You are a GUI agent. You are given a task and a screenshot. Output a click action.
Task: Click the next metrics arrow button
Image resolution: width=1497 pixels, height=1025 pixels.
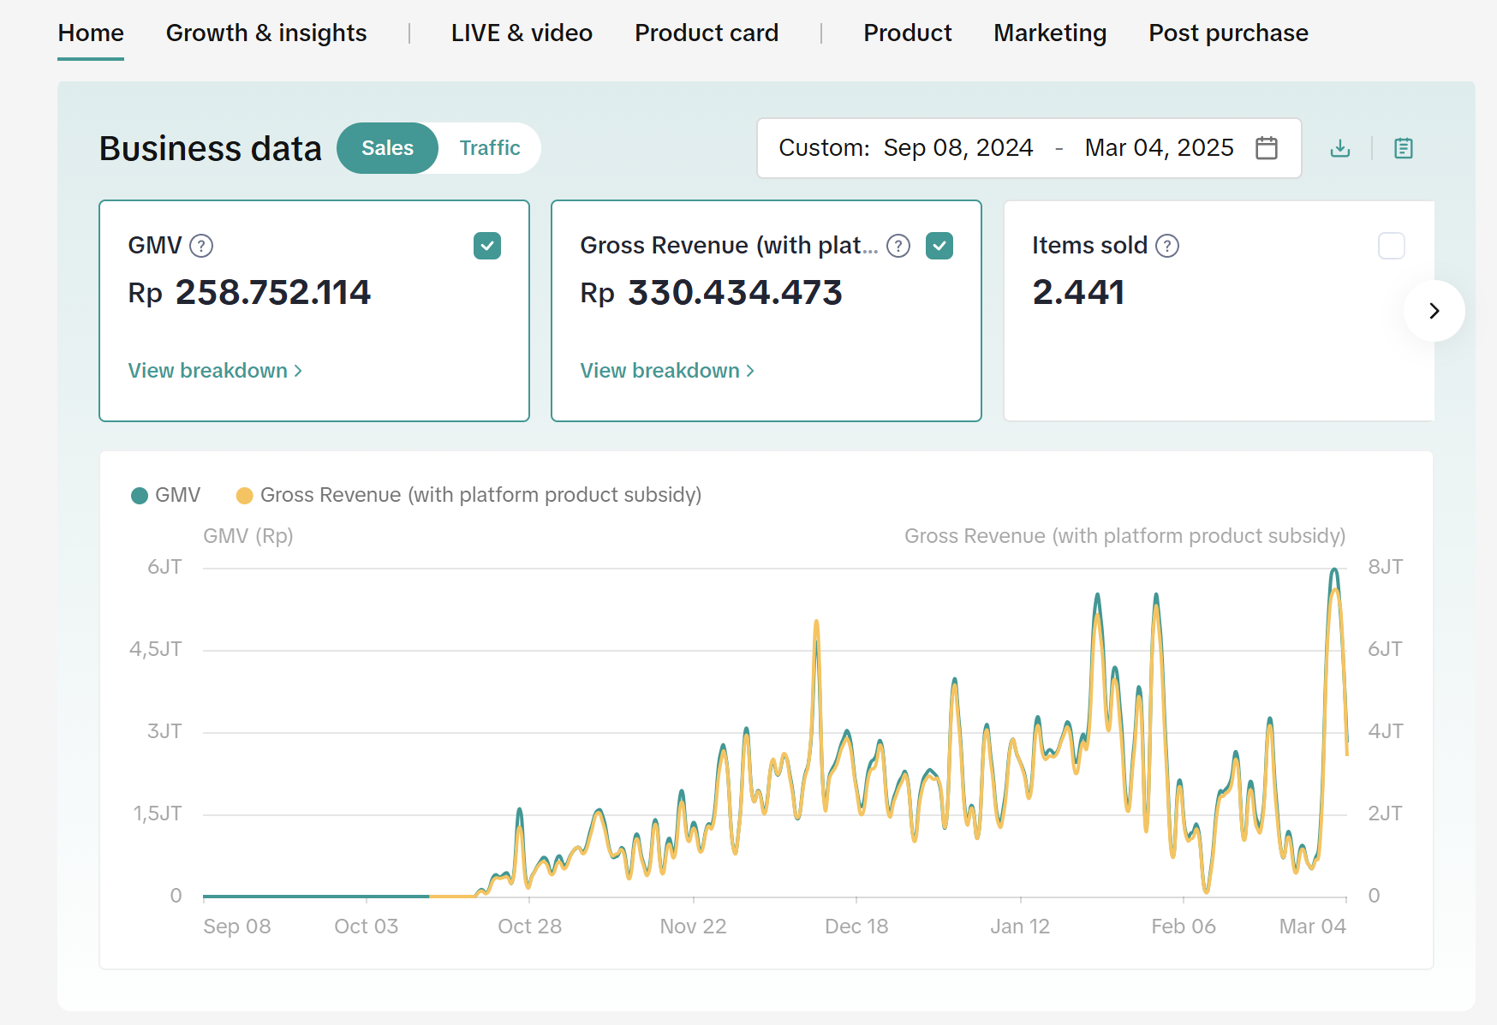coord(1434,311)
